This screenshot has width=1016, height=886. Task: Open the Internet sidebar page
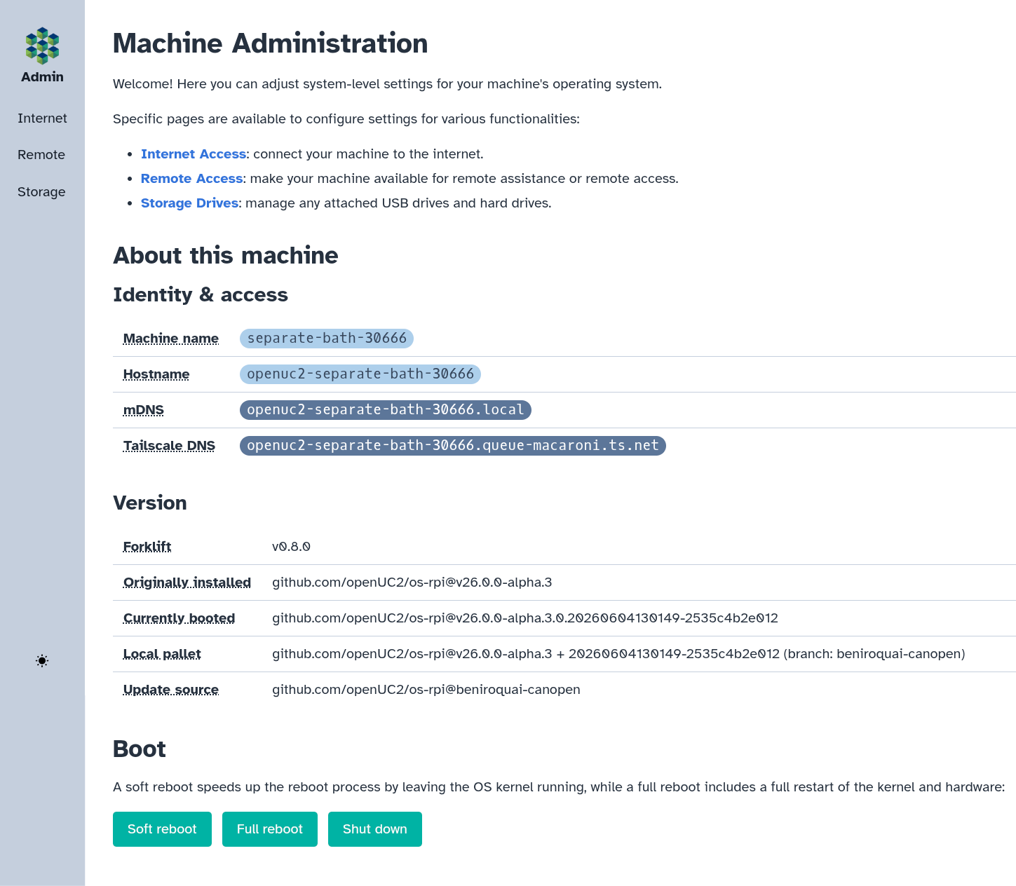click(42, 118)
